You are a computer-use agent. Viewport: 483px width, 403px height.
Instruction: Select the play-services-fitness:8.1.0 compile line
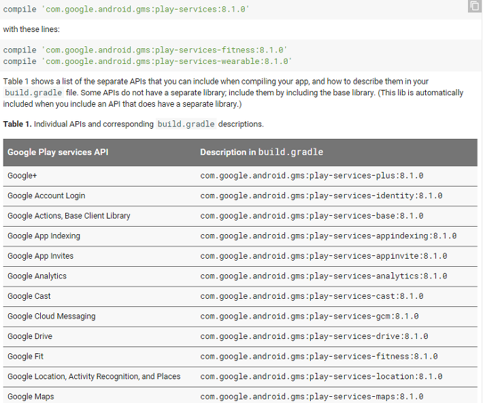click(145, 50)
